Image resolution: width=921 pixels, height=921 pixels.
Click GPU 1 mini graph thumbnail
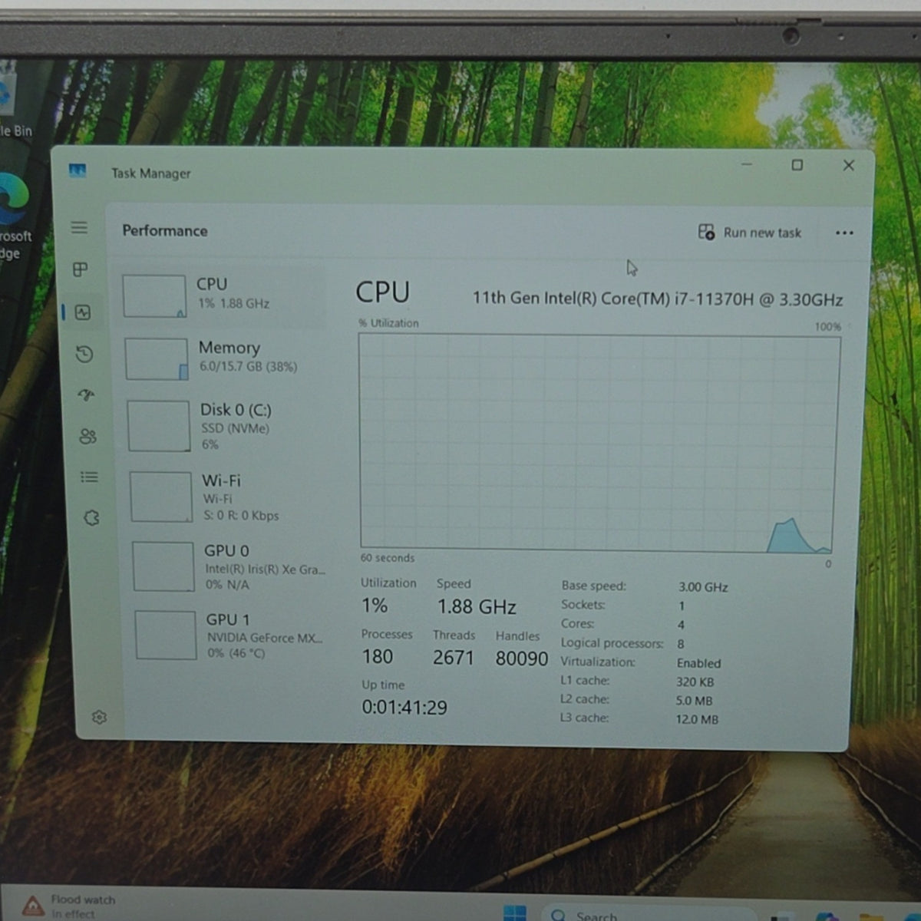coord(166,635)
